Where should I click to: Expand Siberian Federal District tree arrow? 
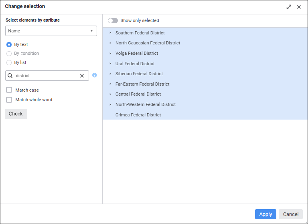pos(110,74)
